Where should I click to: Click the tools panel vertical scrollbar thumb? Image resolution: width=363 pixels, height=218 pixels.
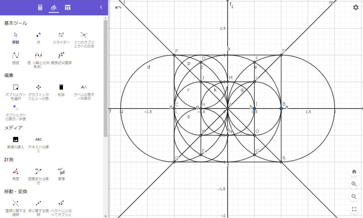click(x=105, y=78)
